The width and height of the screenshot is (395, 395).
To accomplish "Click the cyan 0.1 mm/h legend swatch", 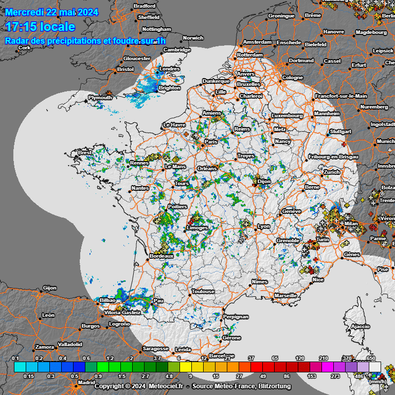I will pyautogui.click(x=19, y=367).
